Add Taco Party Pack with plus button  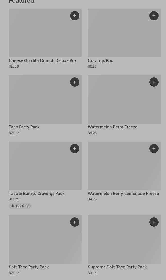75,82
